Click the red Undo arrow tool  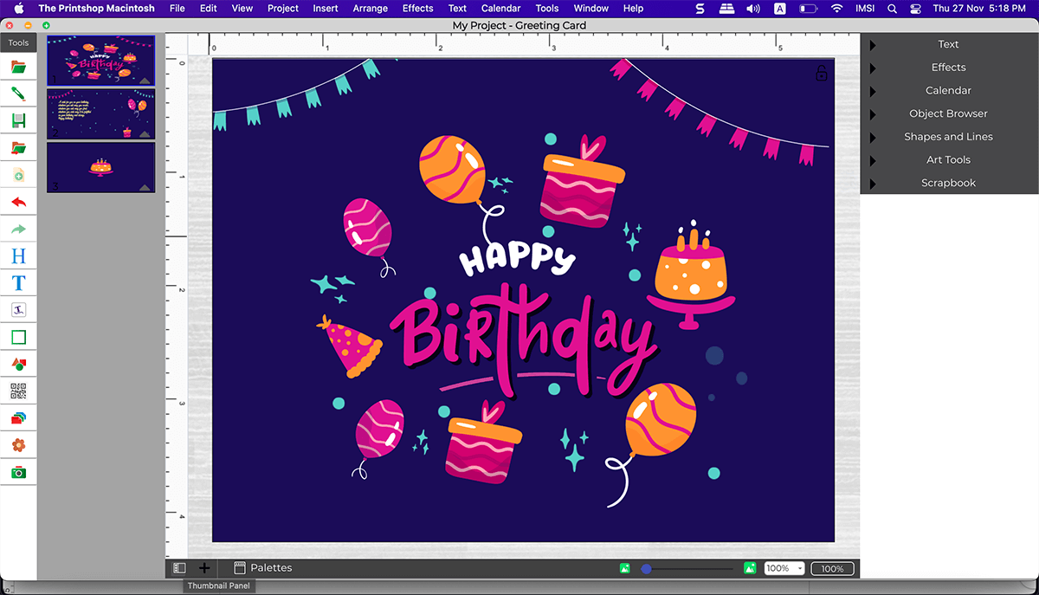(18, 203)
